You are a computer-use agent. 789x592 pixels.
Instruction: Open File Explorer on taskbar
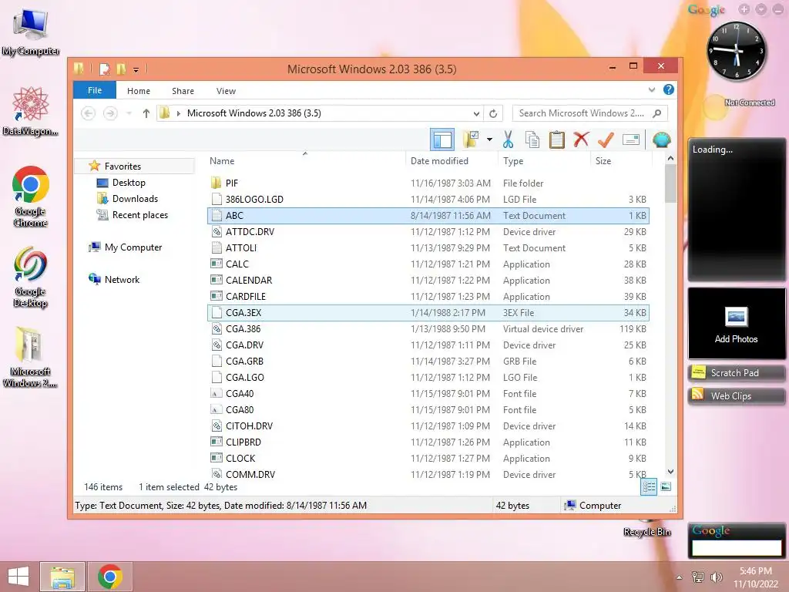pos(62,577)
